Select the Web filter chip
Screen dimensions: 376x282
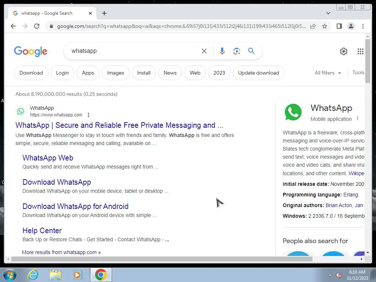point(195,73)
